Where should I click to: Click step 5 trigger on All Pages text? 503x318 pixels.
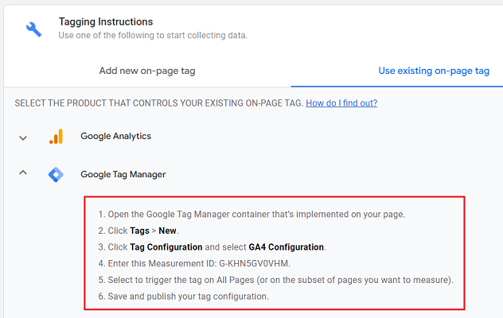coord(276,280)
